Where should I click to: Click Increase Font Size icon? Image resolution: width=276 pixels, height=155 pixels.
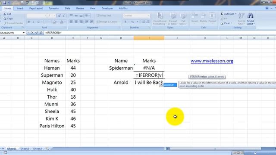(x=60, y=15)
